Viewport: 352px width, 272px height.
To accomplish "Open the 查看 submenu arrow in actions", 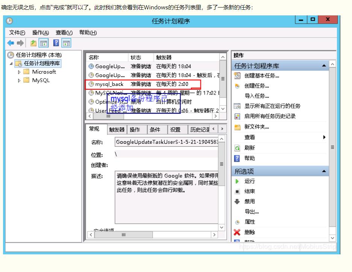I will [324, 137].
